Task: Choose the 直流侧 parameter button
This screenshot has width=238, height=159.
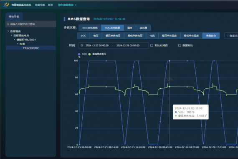Action: click(x=143, y=28)
